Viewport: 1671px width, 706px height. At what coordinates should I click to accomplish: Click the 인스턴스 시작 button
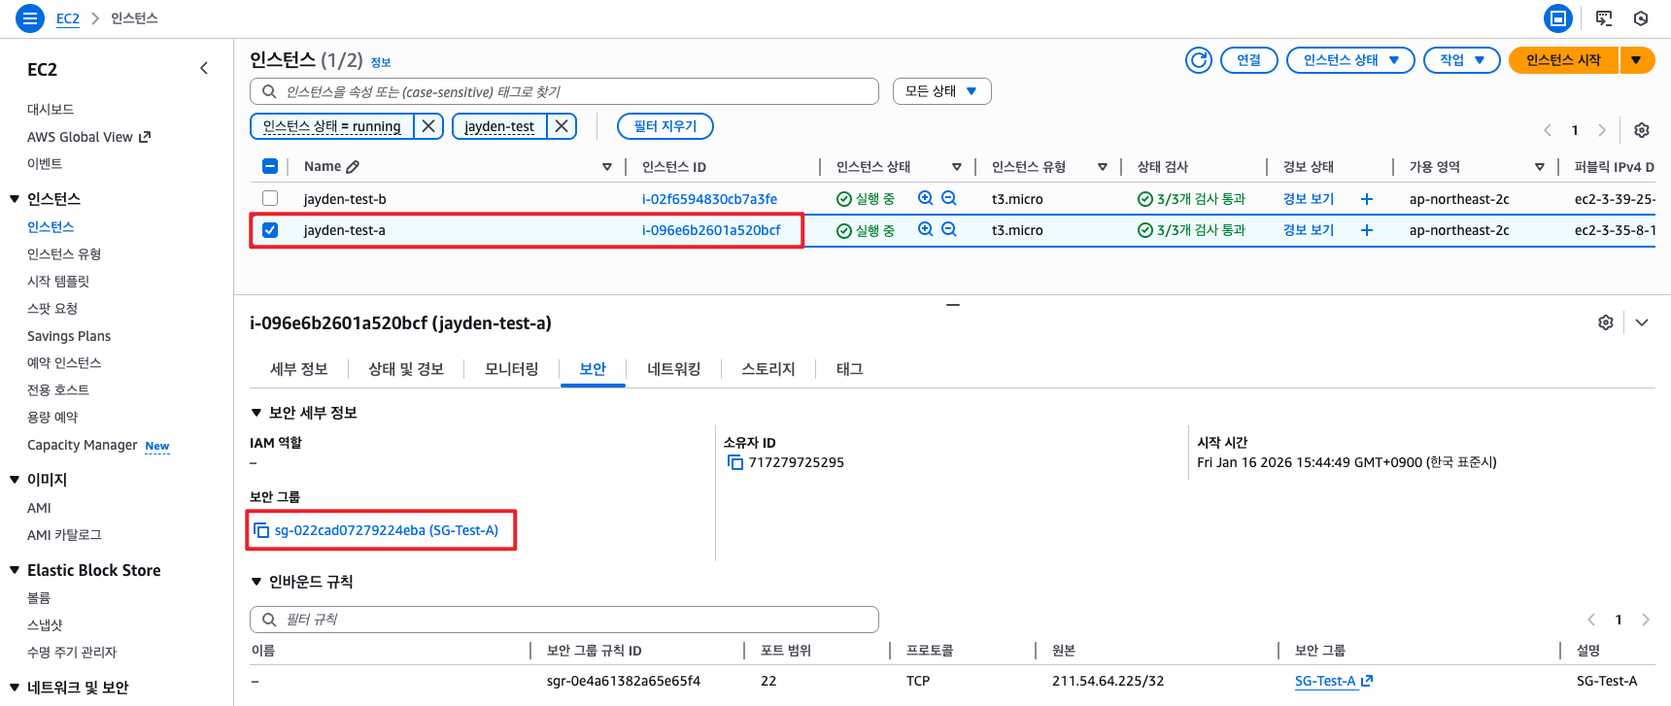1563,60
